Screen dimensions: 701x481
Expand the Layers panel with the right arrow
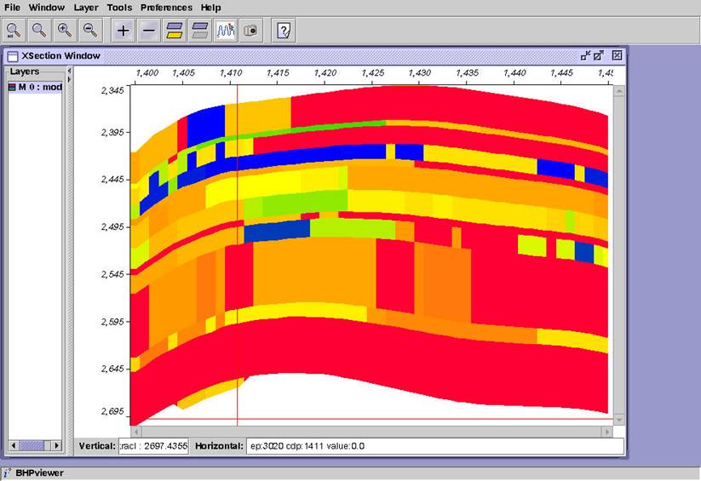(x=69, y=79)
